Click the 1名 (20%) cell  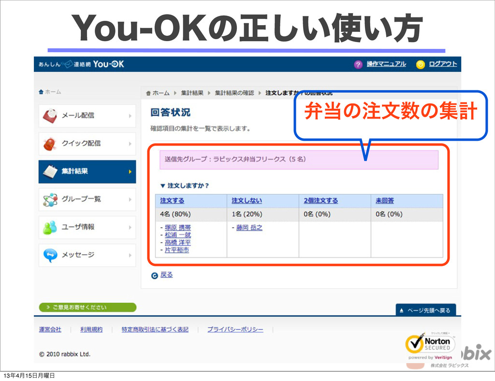262,214
